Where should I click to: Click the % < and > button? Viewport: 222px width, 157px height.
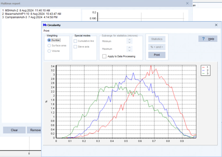click(x=157, y=47)
